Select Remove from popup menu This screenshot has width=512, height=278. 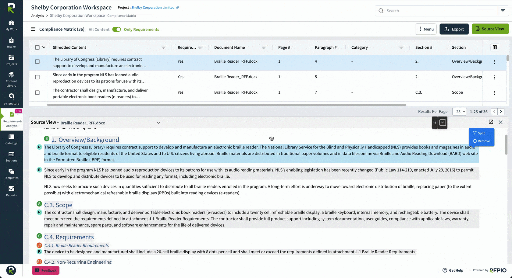[482, 141]
